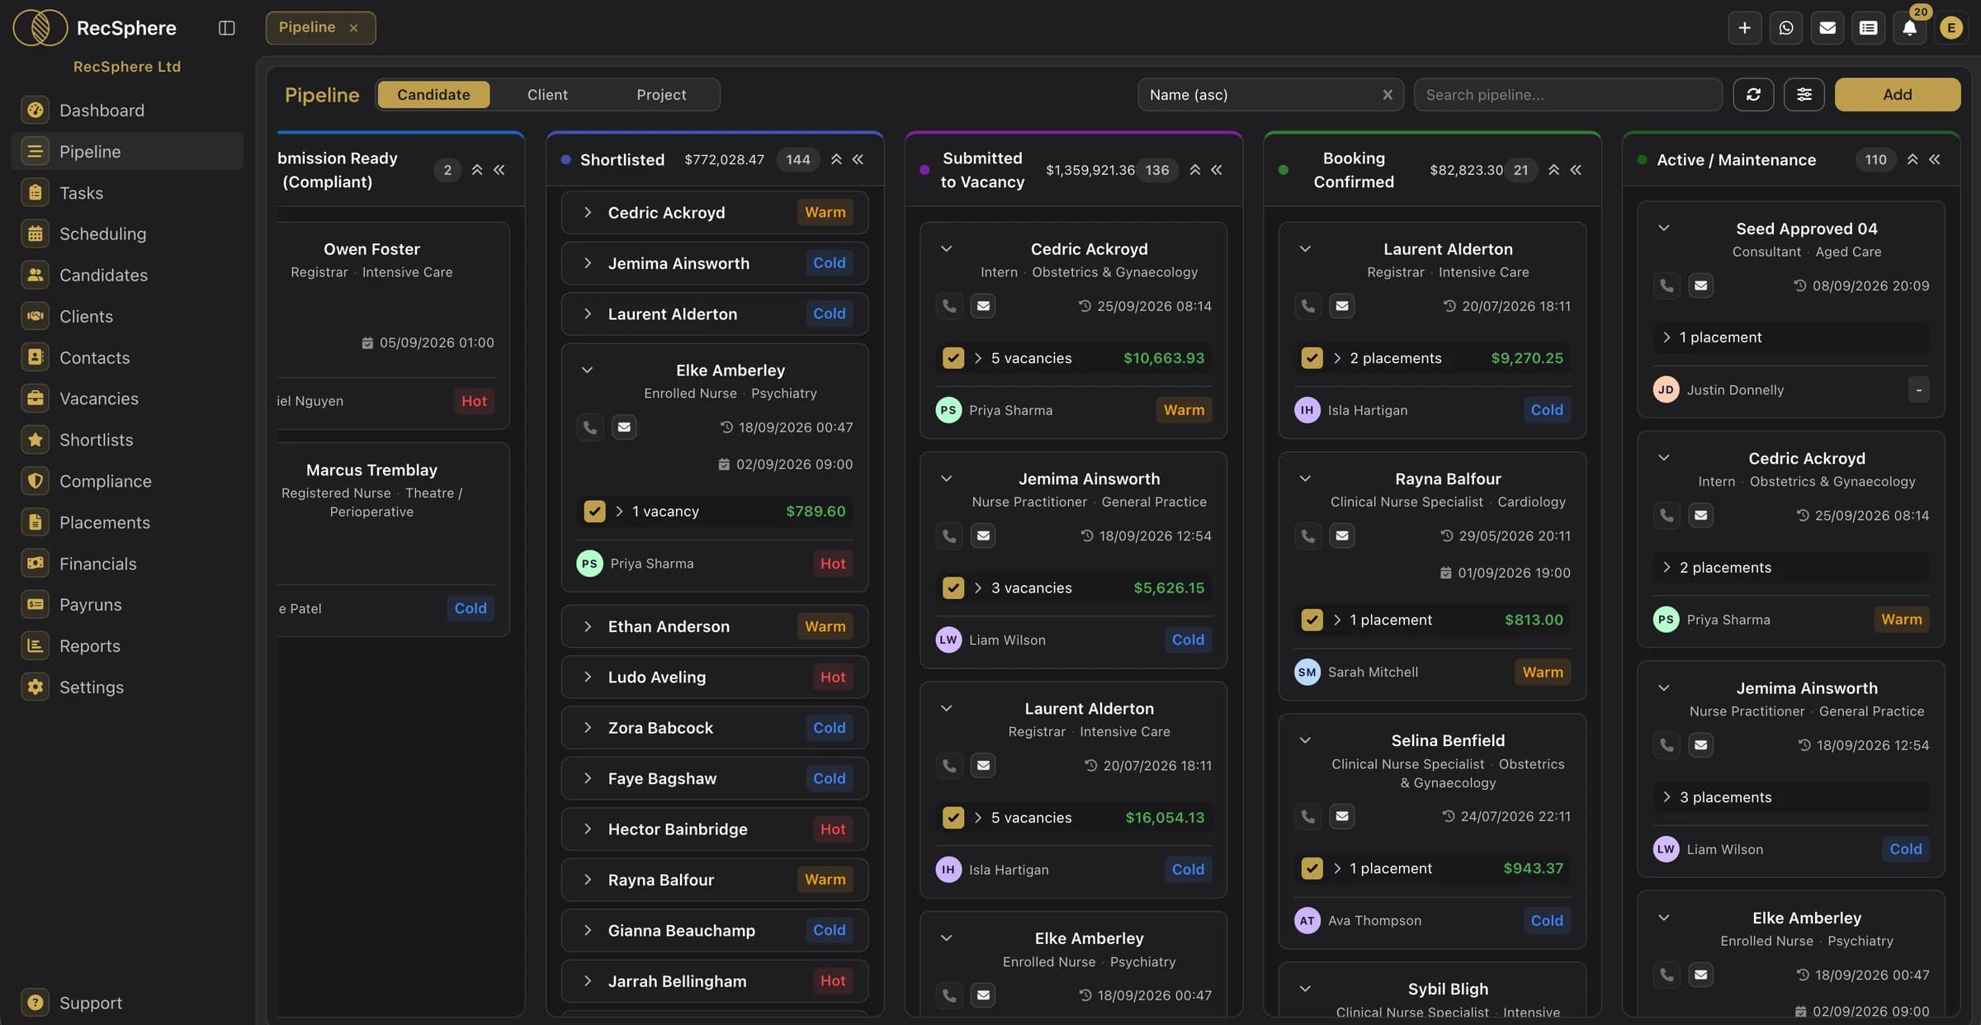Expand Zora Babcock shortlisted row
The image size is (1981, 1025).
(x=587, y=728)
